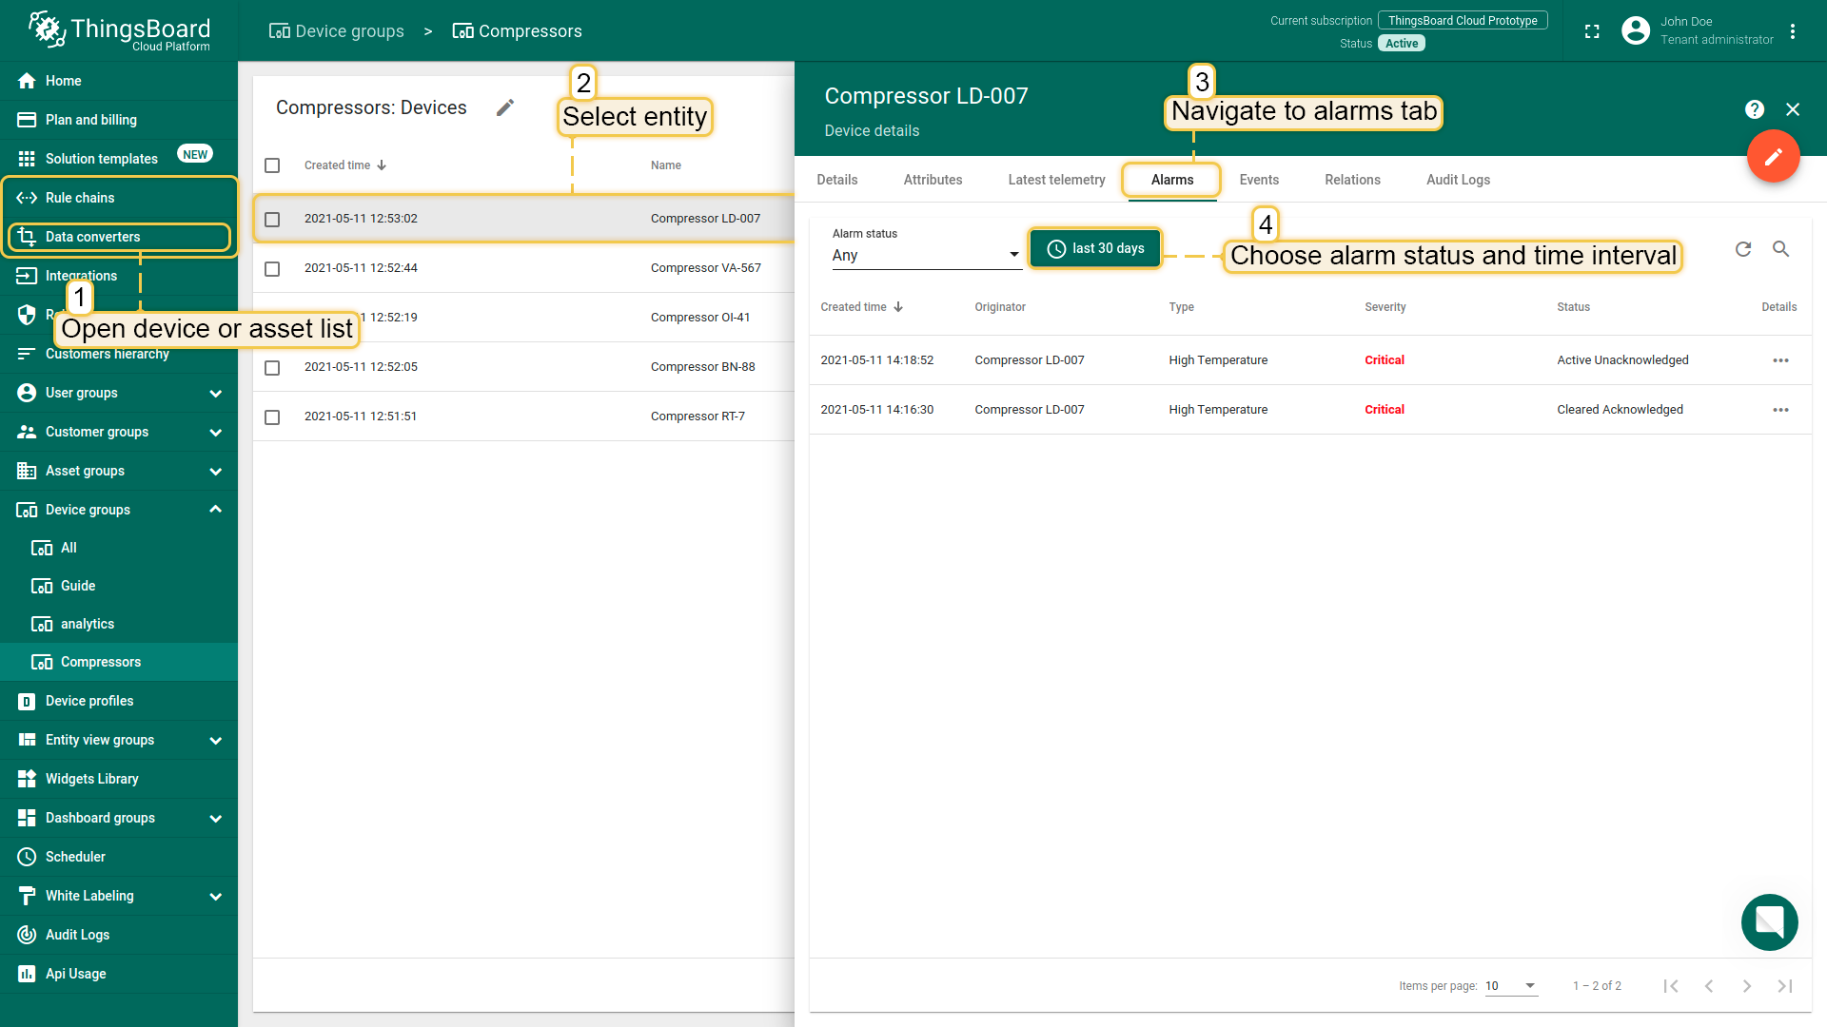The image size is (1827, 1027).
Task: Check the Compressor RT-7 row checkbox
Action: coord(272,417)
